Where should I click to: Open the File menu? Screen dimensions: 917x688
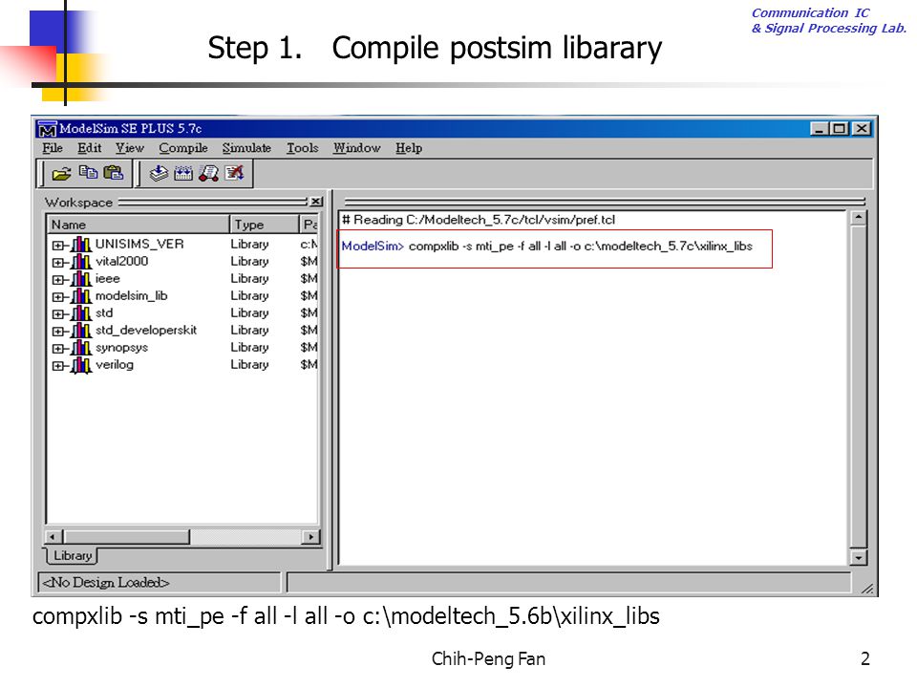[53, 148]
